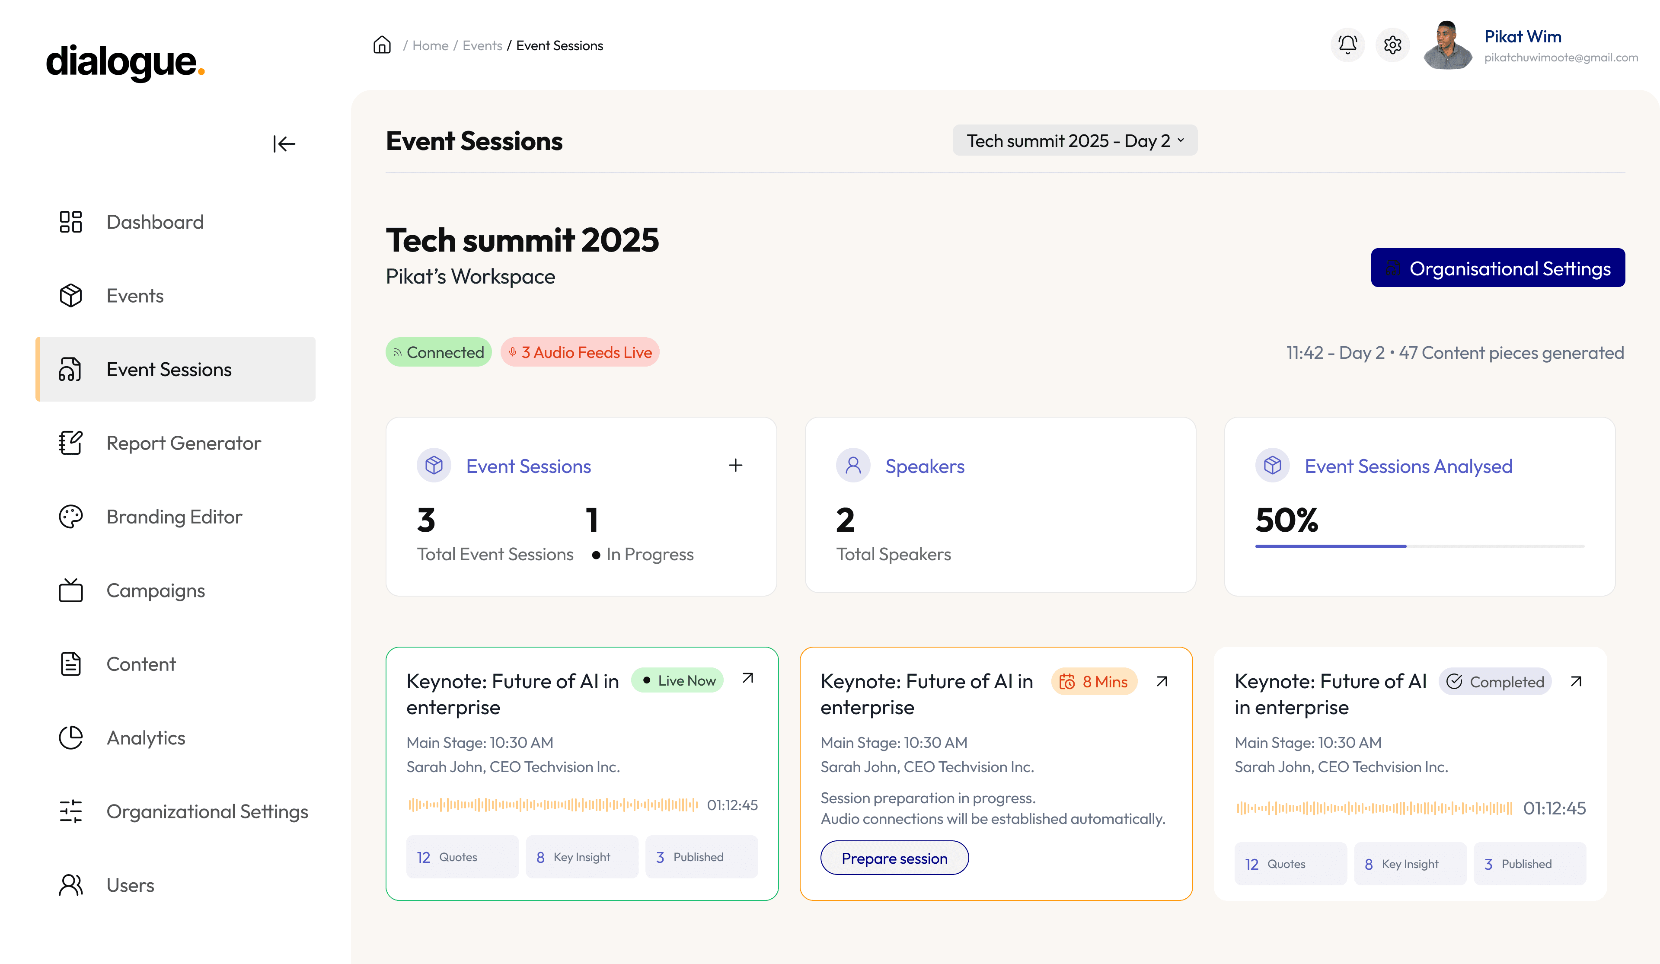
Task: Open Completed keynote via arrow icon
Action: pyautogui.click(x=1576, y=681)
